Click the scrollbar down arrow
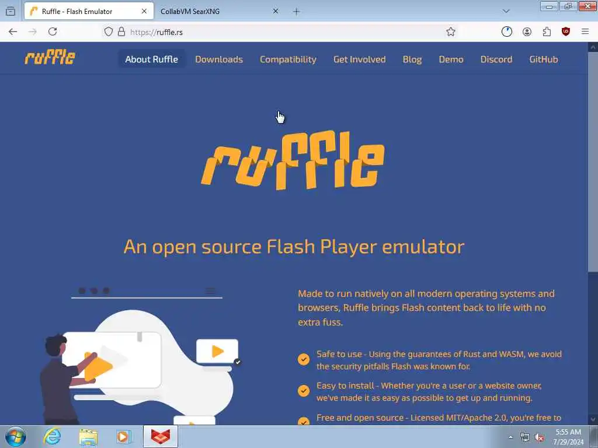Image resolution: width=598 pixels, height=448 pixels. [593, 419]
